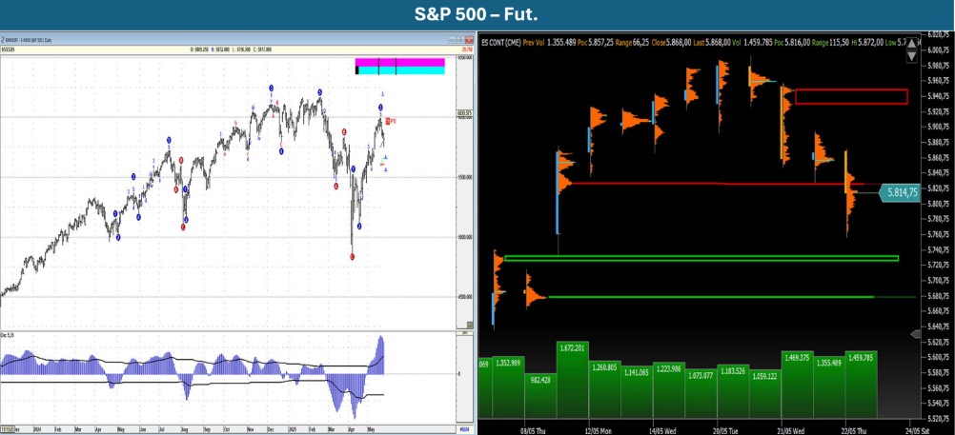Click the Range 115,50 header value
The height and width of the screenshot is (435, 955).
click(831, 43)
